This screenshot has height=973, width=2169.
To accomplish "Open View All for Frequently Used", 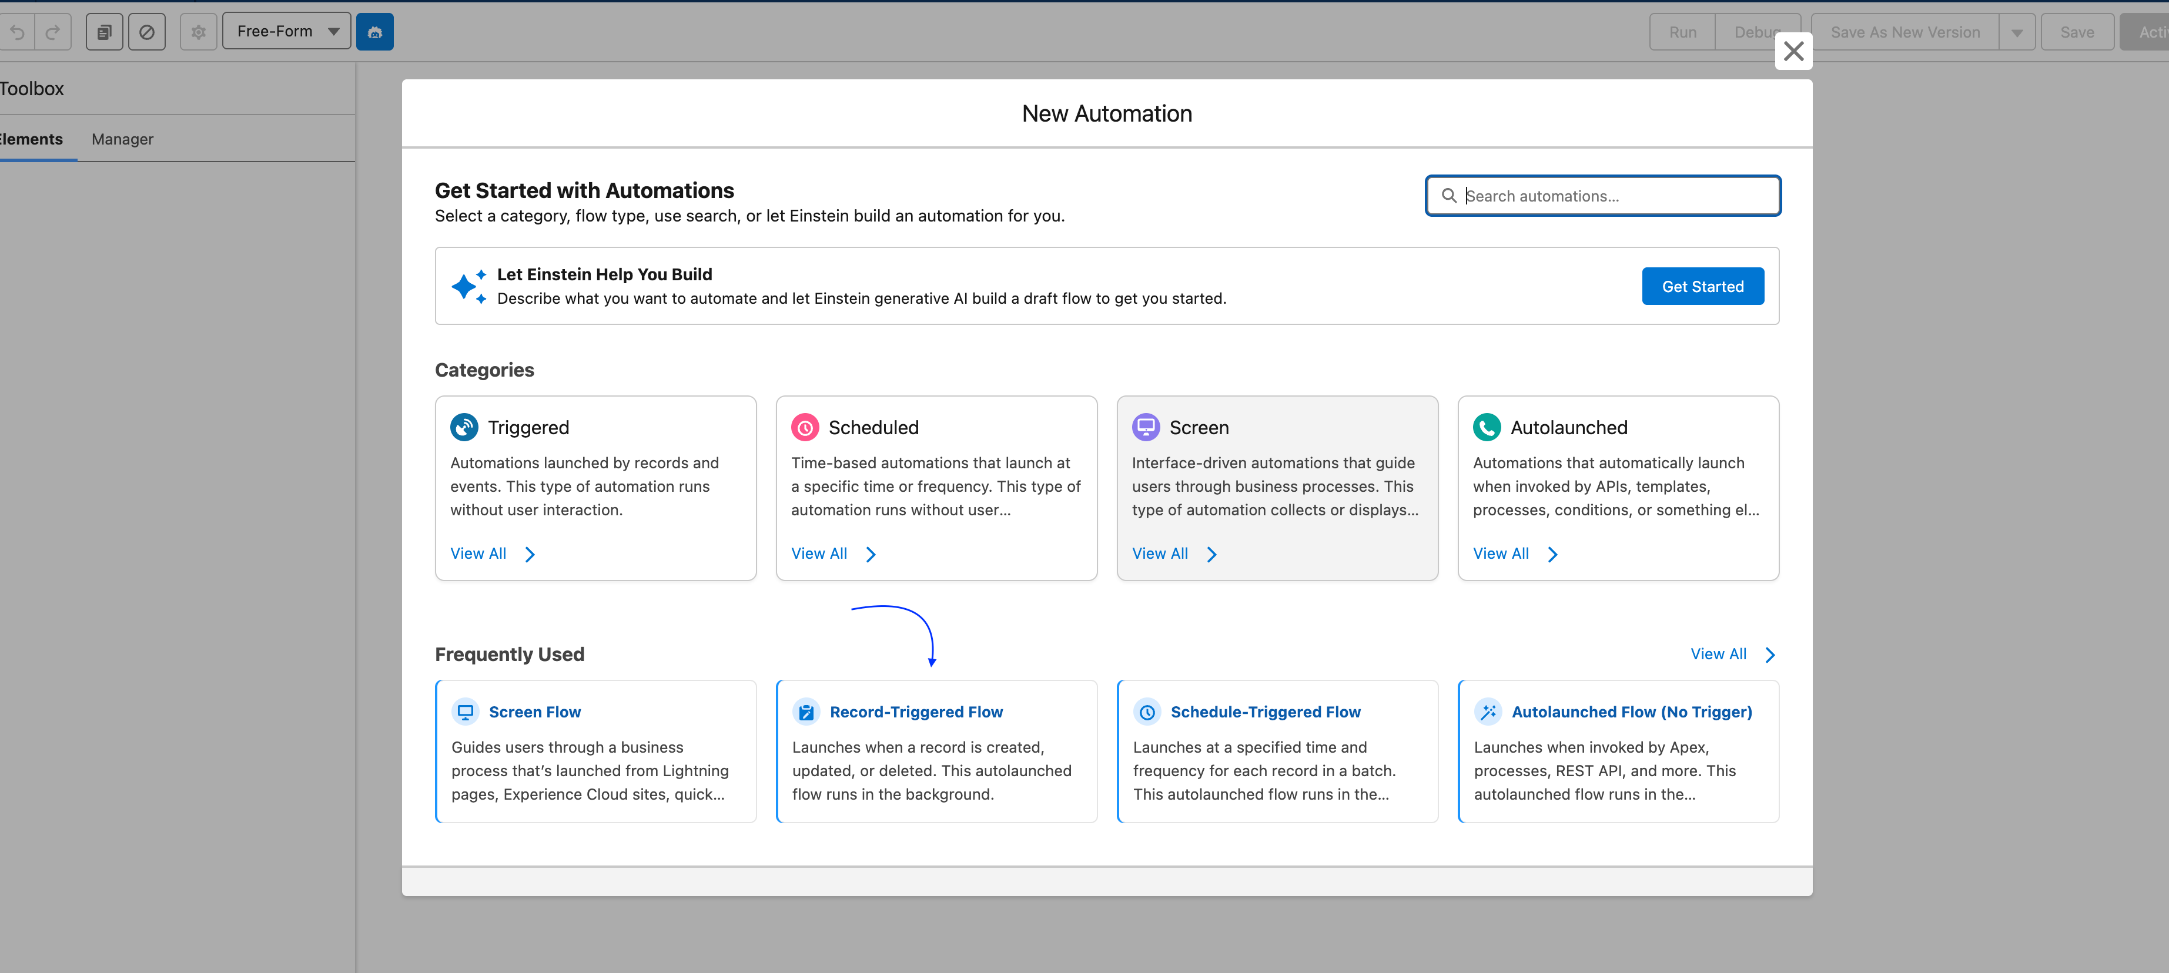I will point(1719,654).
